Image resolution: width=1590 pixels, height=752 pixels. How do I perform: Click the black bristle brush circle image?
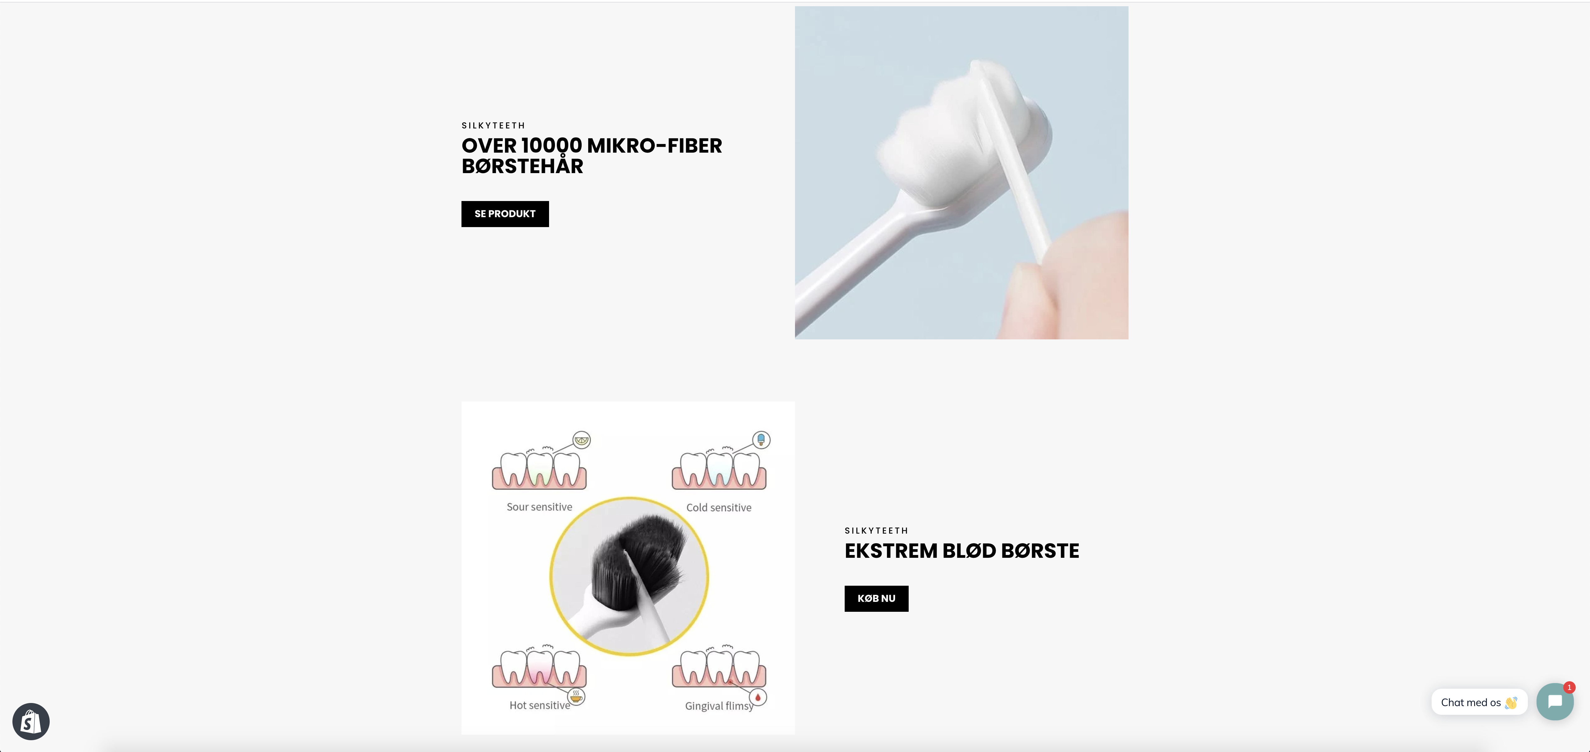(629, 576)
